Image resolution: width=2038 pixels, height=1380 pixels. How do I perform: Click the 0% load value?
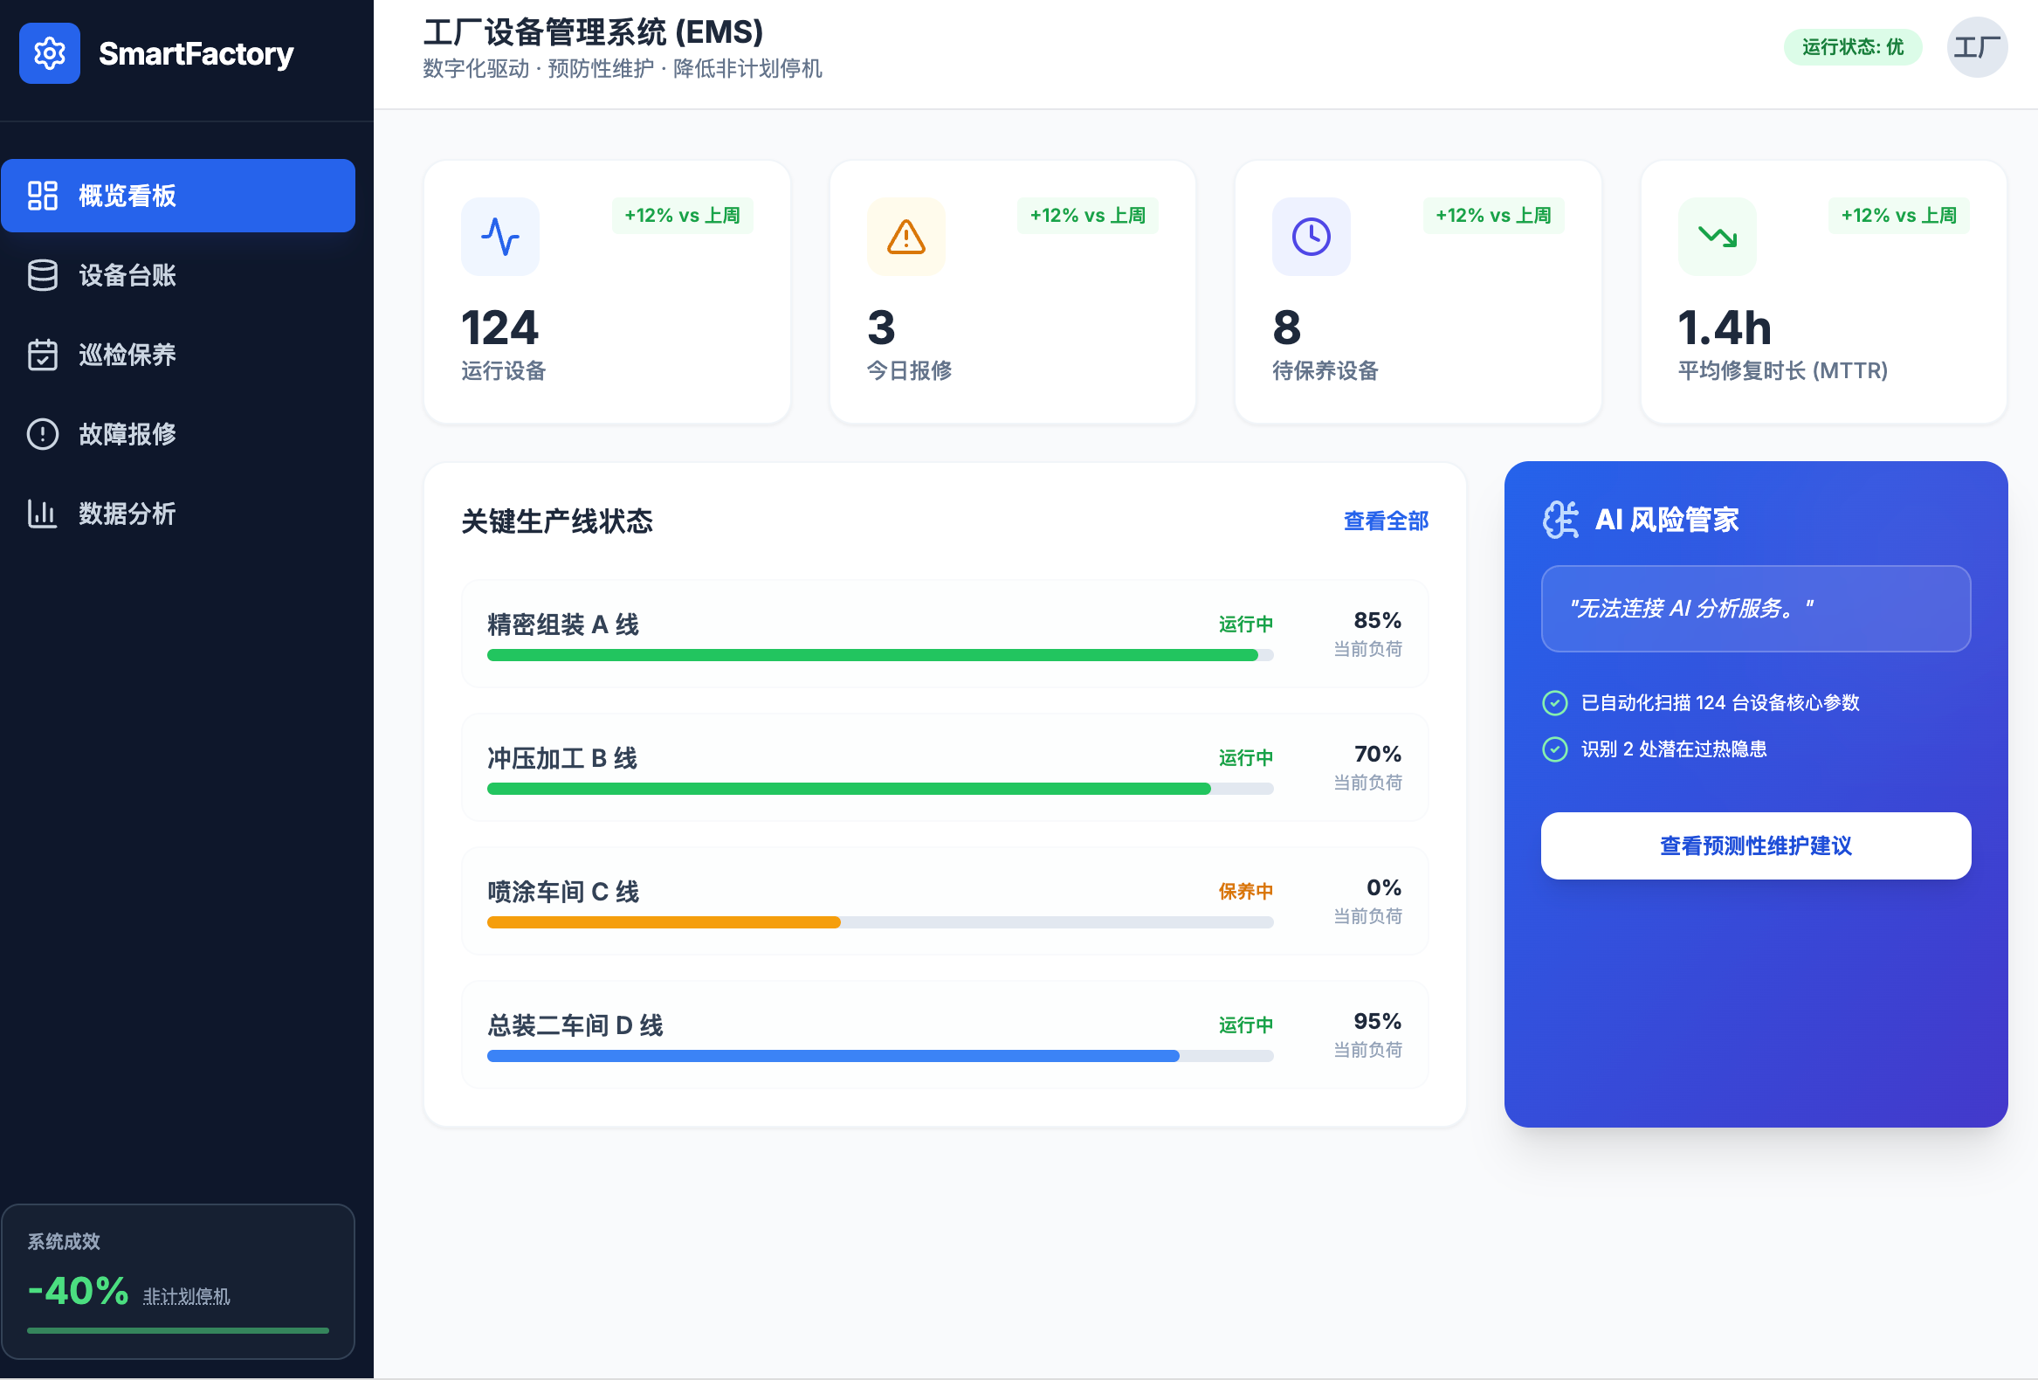[1384, 888]
